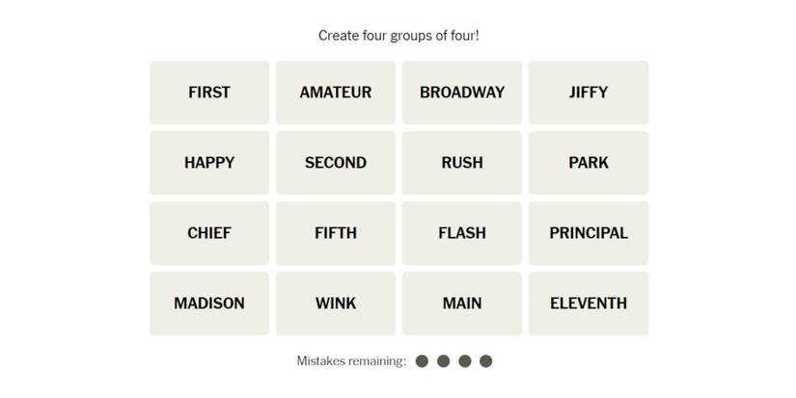Image resolution: width=796 pixels, height=398 pixels.
Task: Select the MADISON tile
Action: click(209, 304)
